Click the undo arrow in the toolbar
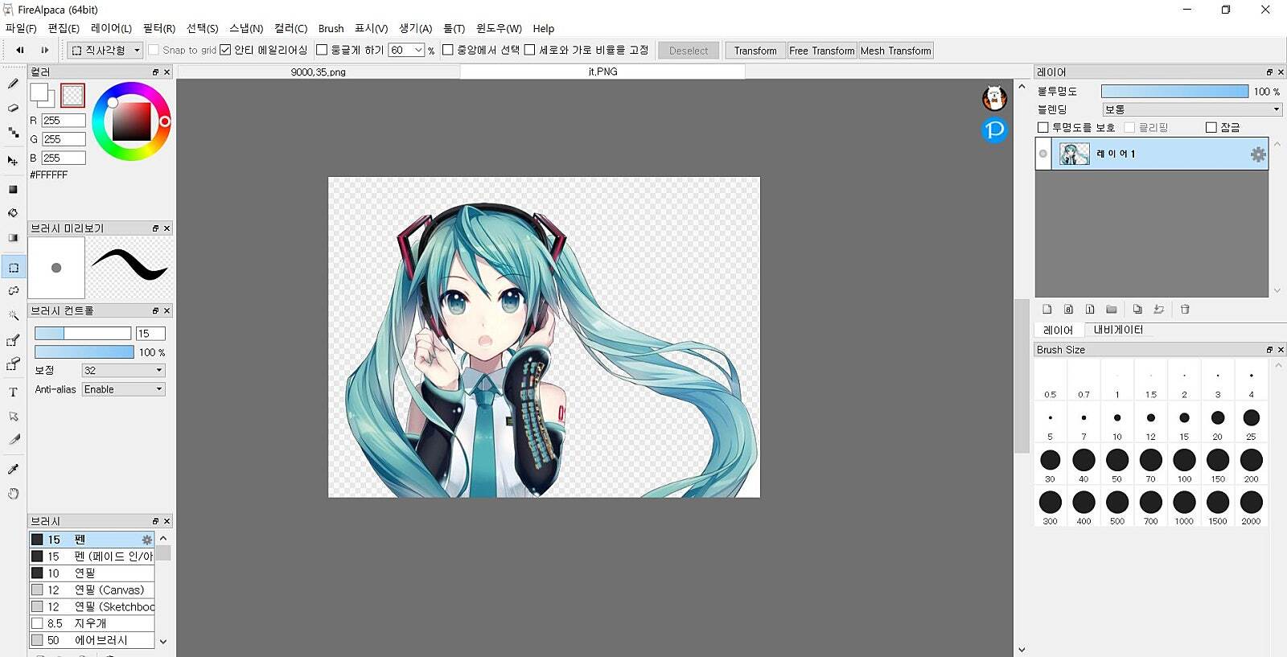Image resolution: width=1287 pixels, height=657 pixels. point(20,50)
